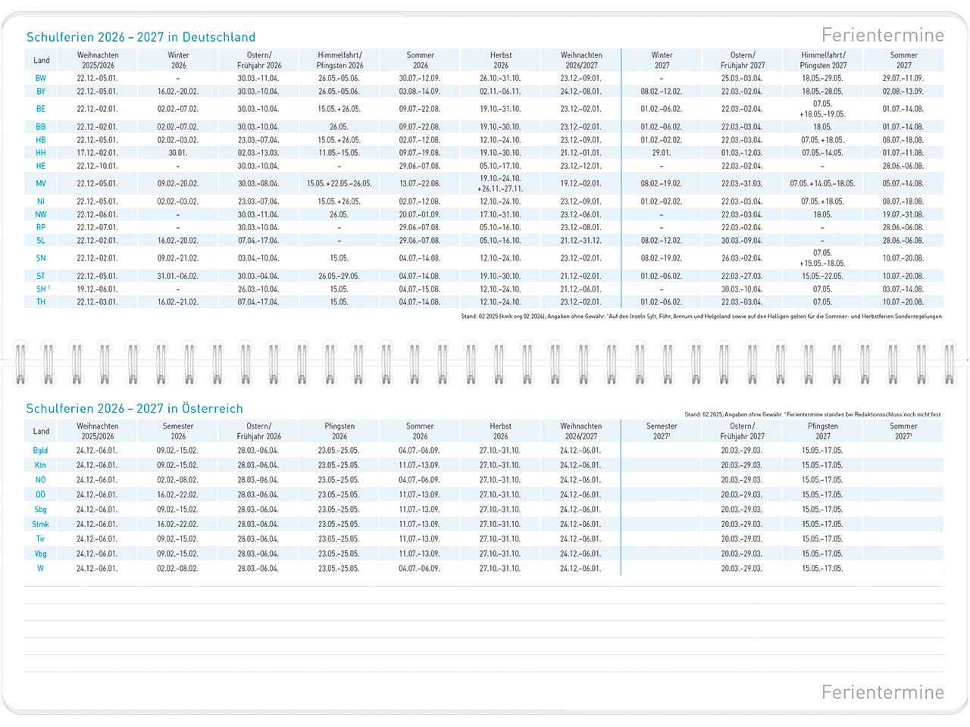Click the 'Himmelfahrt/ Pfingsten 2026' column header
The image size is (970, 727).
tap(339, 60)
